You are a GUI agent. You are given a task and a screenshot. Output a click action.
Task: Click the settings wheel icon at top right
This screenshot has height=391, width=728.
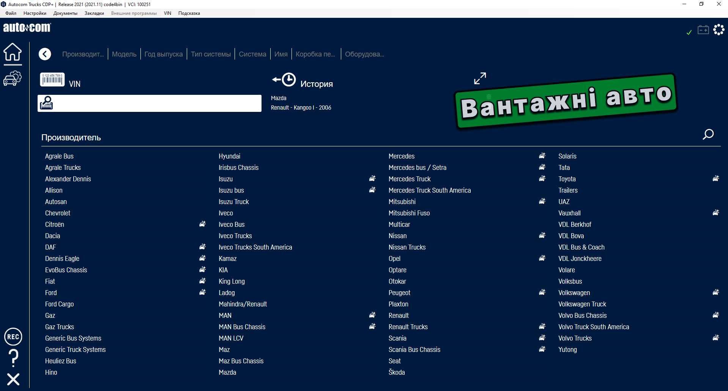[x=719, y=29]
